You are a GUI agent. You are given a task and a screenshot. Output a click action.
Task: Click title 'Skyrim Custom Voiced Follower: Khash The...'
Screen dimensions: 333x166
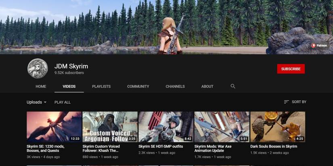[x=101, y=148]
